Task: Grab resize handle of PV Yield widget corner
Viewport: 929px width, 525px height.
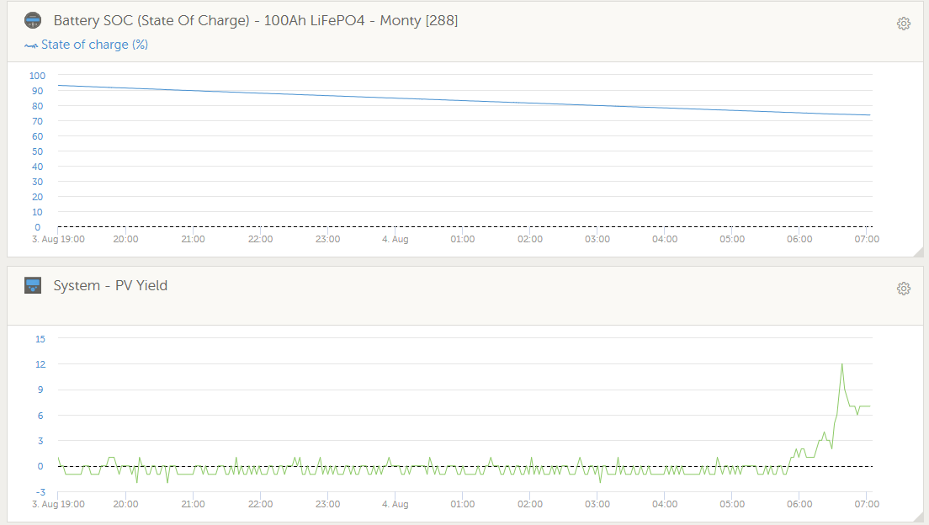Action: (918, 517)
